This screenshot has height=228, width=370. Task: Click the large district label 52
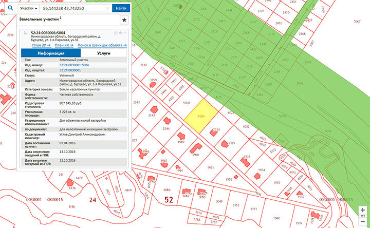(x=169, y=200)
